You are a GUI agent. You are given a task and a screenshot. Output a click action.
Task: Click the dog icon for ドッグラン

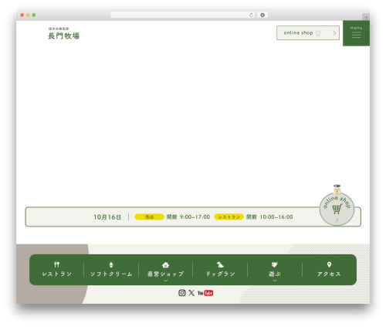click(x=220, y=264)
